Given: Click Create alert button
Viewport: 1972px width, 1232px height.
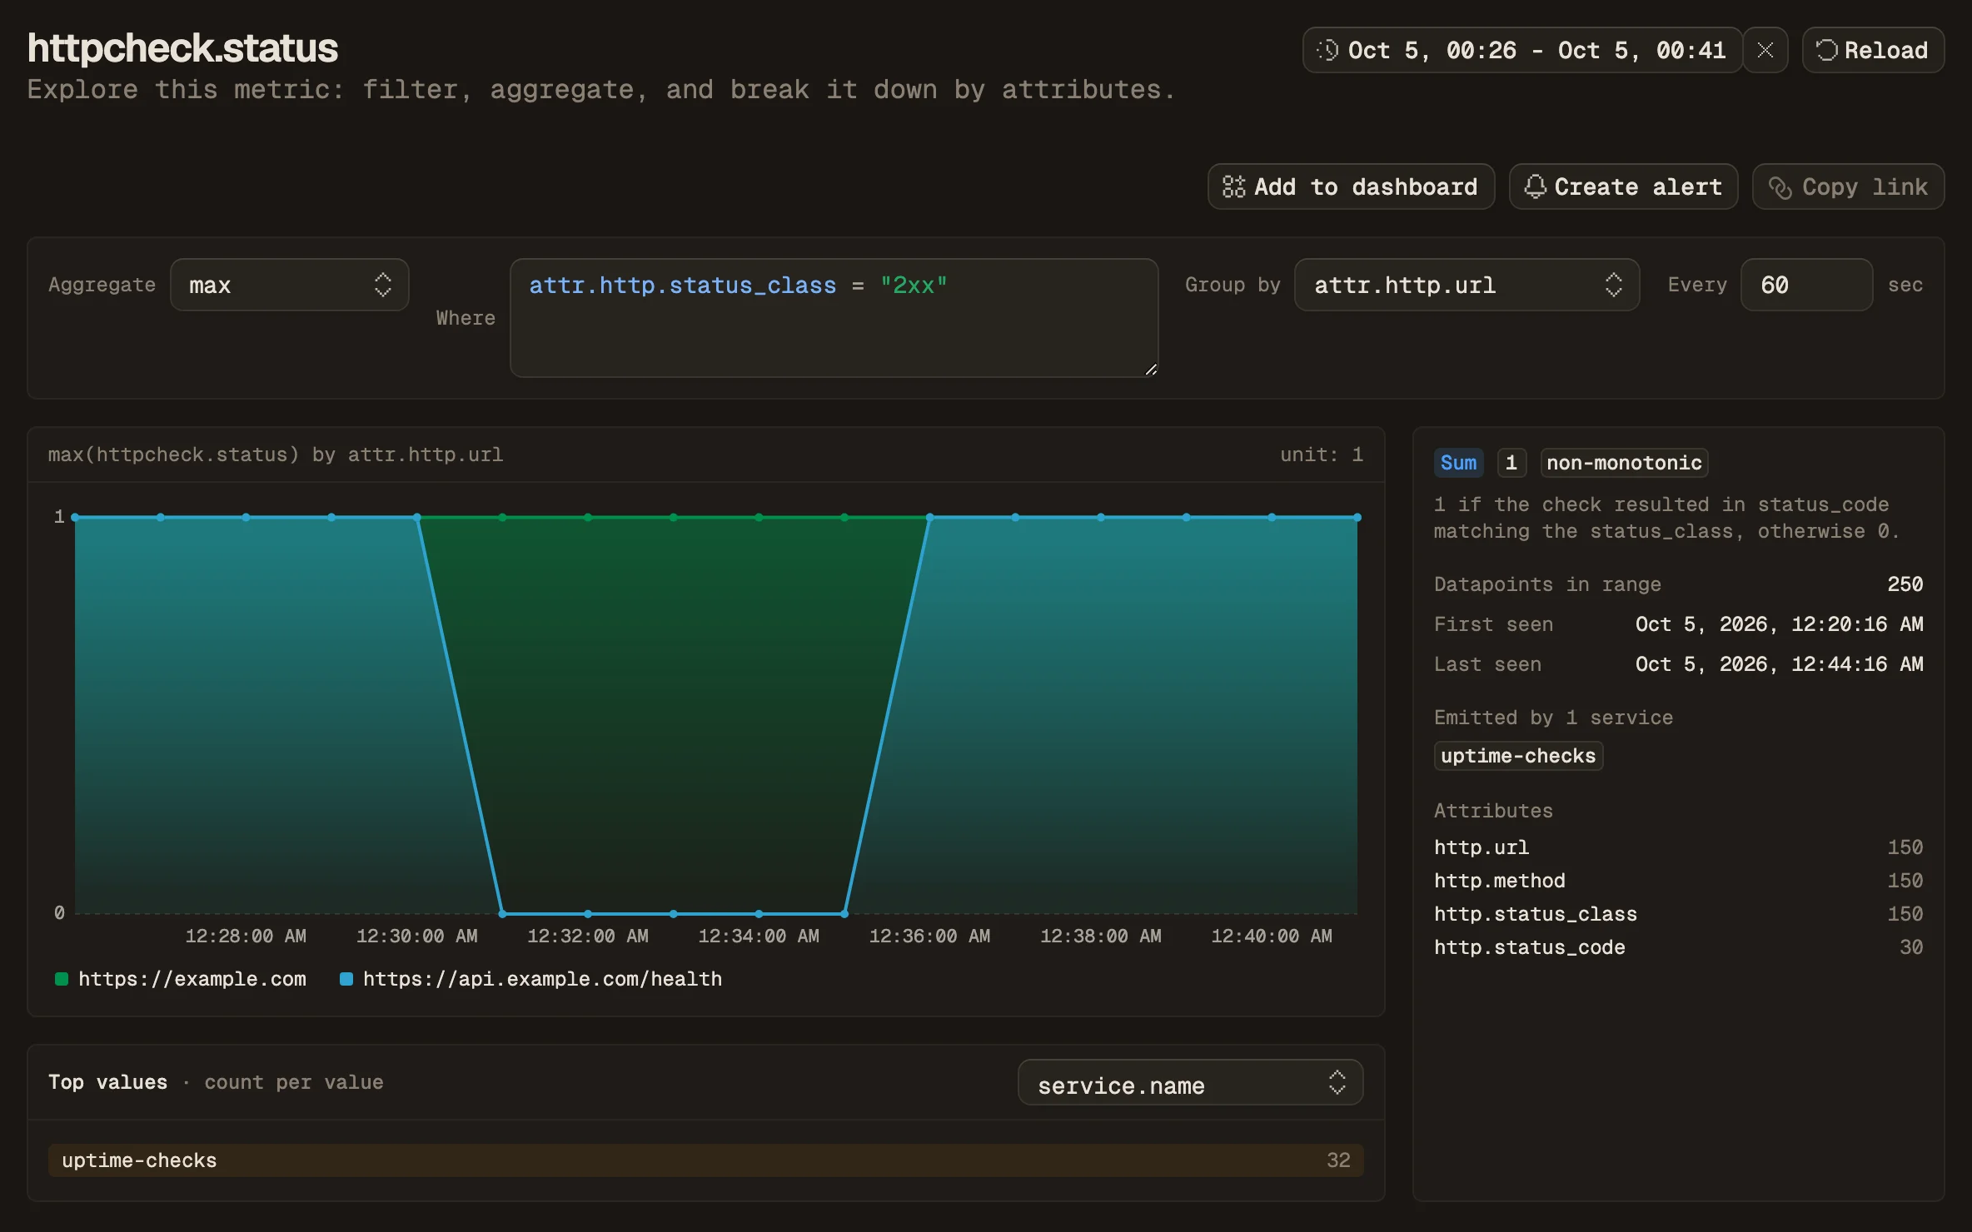Looking at the screenshot, I should click(x=1623, y=186).
